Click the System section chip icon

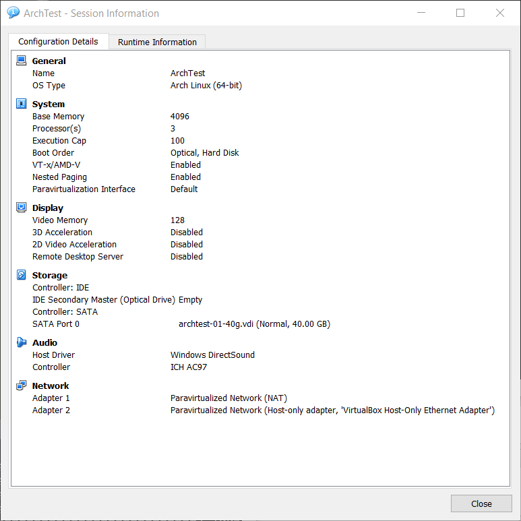pyautogui.click(x=22, y=104)
